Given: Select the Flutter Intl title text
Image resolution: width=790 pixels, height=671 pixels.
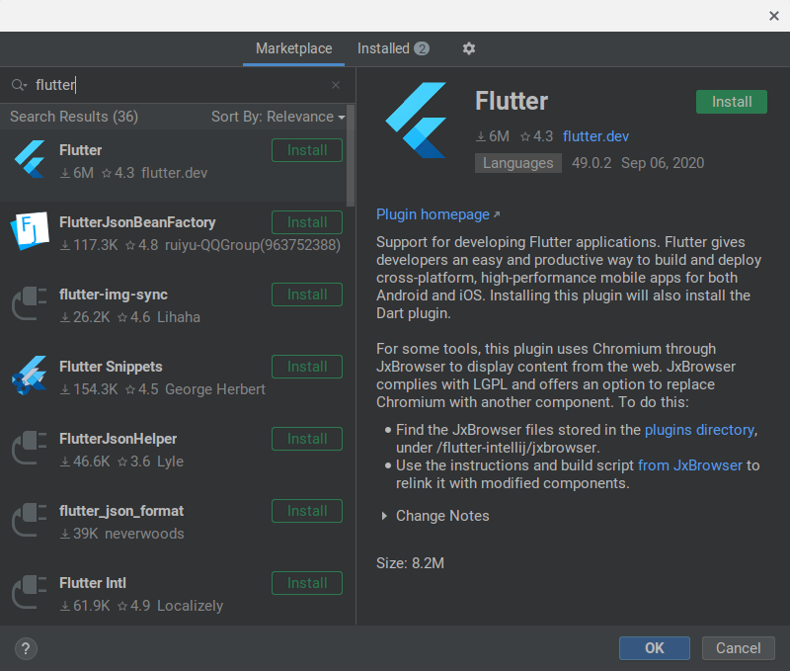Looking at the screenshot, I should pos(93,583).
